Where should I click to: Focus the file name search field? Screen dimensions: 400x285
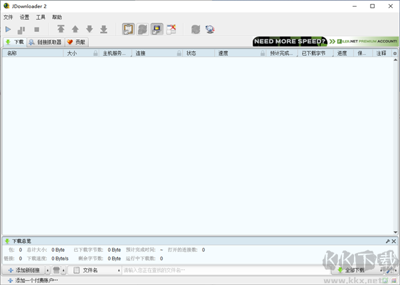[x=226, y=270]
